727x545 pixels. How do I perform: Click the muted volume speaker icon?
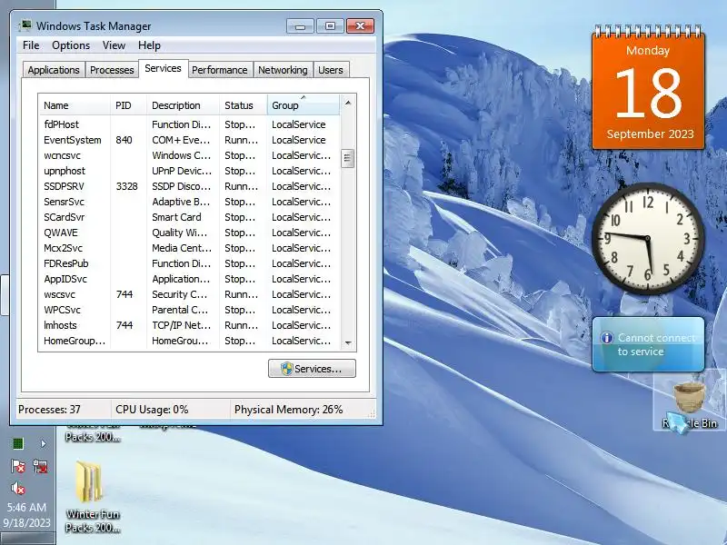tap(17, 488)
